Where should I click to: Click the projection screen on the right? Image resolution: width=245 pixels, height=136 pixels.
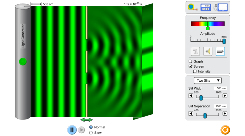[147, 60]
